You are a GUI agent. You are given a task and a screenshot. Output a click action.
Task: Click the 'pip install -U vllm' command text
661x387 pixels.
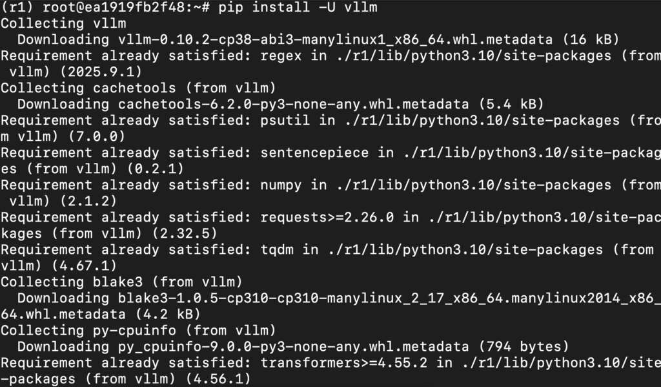point(298,7)
